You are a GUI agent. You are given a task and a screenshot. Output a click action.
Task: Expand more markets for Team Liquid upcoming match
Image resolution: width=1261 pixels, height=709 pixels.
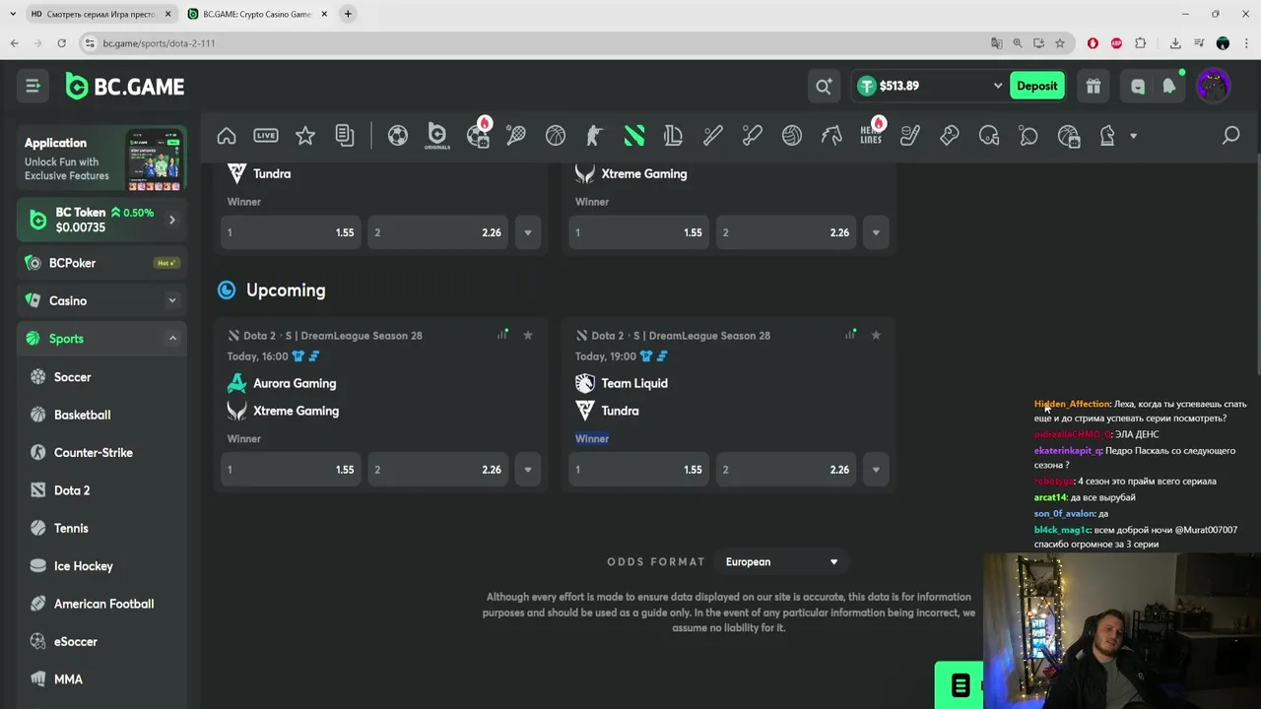[x=876, y=470]
